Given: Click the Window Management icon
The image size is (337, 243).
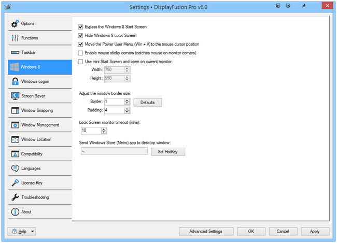Looking at the screenshot, I should (x=15, y=125).
